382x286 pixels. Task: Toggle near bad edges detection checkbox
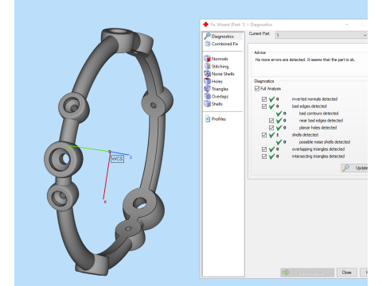tap(271, 121)
